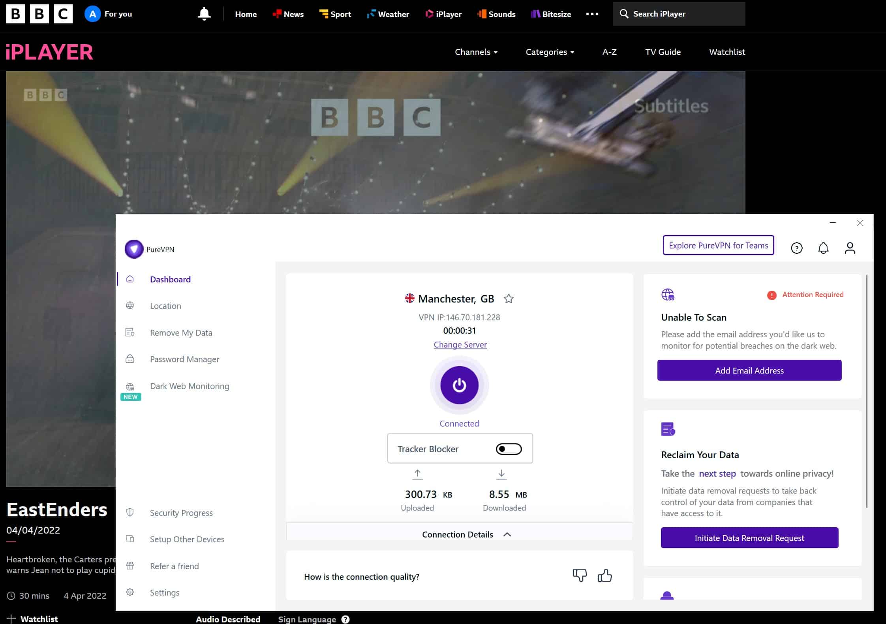This screenshot has height=624, width=886.
Task: Open Security Progress sidebar item
Action: coord(181,513)
